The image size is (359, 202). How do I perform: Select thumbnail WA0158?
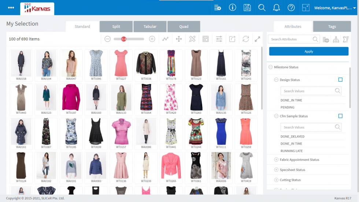coord(21,65)
